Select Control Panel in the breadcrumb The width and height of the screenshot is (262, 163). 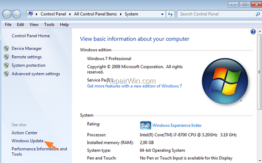[x=53, y=14]
